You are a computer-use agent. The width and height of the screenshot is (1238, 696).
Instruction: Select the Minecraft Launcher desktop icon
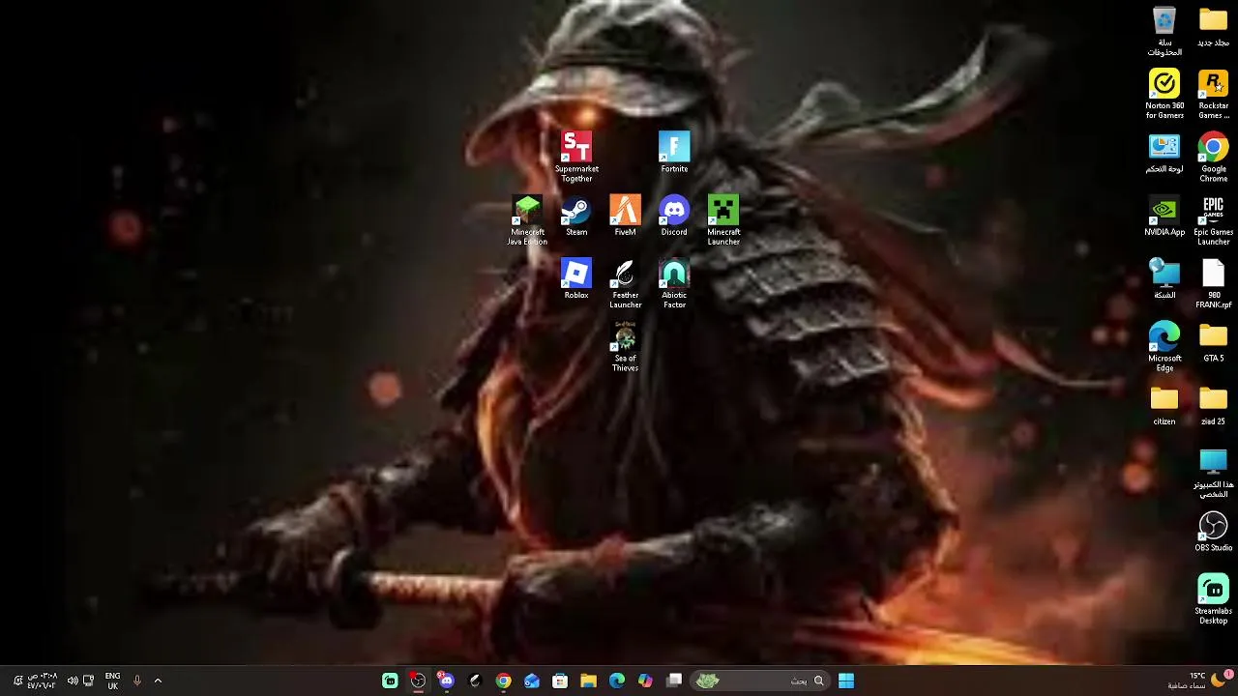(723, 220)
